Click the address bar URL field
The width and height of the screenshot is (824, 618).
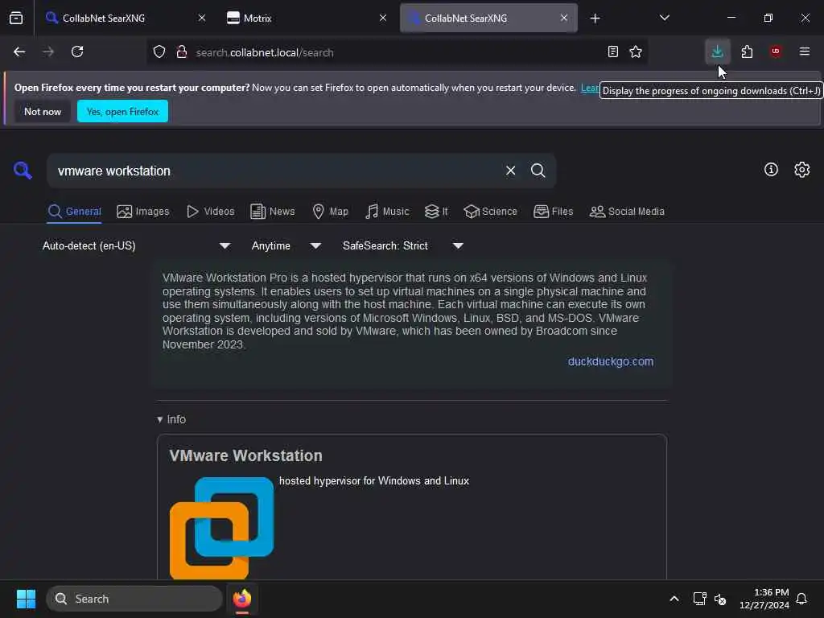[x=397, y=52]
